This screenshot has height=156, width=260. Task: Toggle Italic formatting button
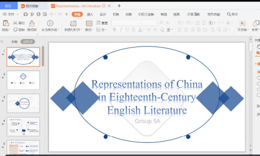[121, 29]
